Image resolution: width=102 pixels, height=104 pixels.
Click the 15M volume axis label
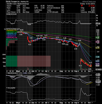pos(4,58)
